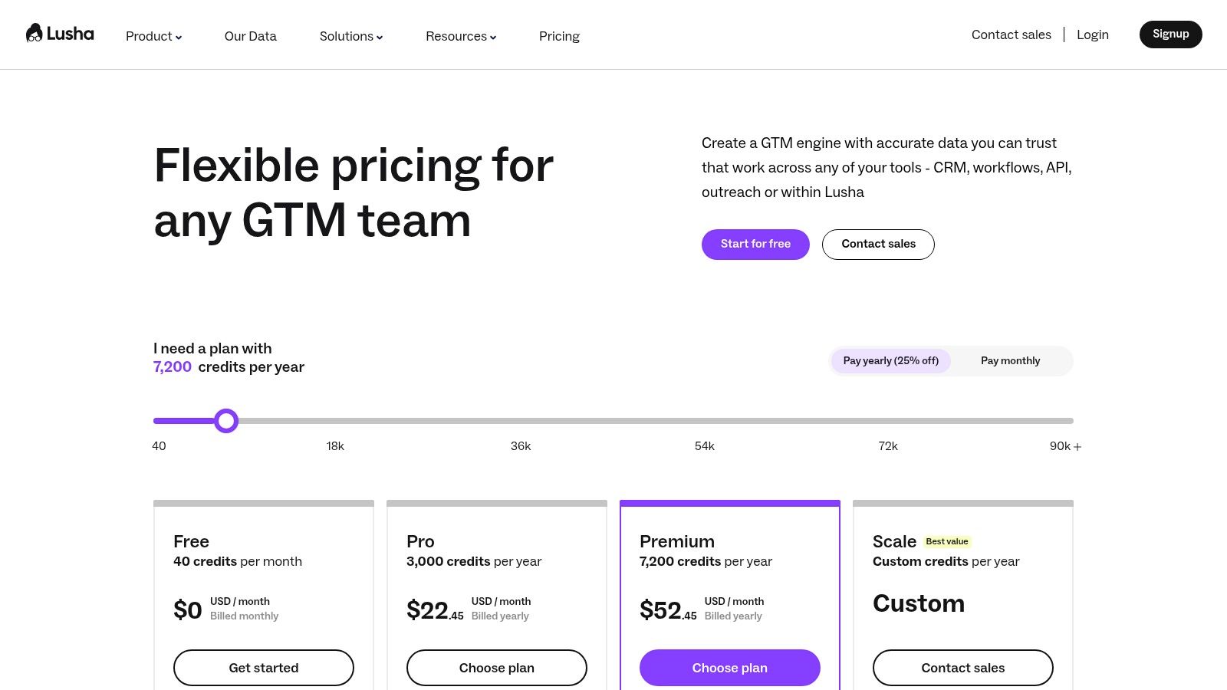Click the Start for free button

(x=755, y=245)
